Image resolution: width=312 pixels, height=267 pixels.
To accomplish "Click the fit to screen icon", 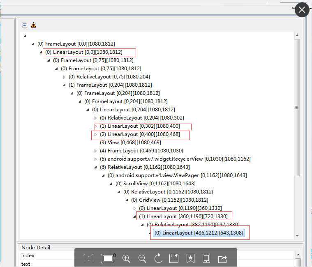I will pos(108,258).
